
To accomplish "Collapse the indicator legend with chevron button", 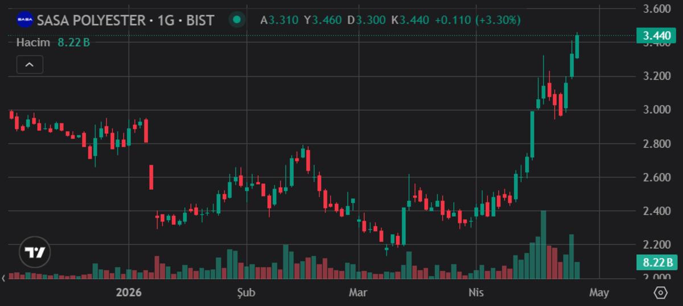I will (x=30, y=65).
